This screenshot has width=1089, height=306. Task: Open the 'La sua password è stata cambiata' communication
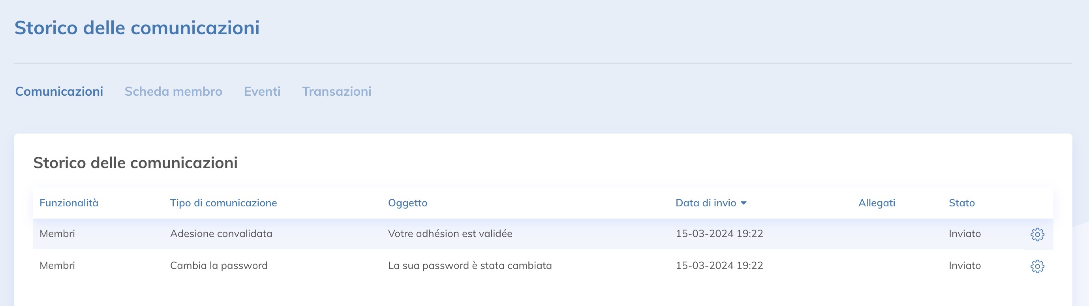click(470, 265)
